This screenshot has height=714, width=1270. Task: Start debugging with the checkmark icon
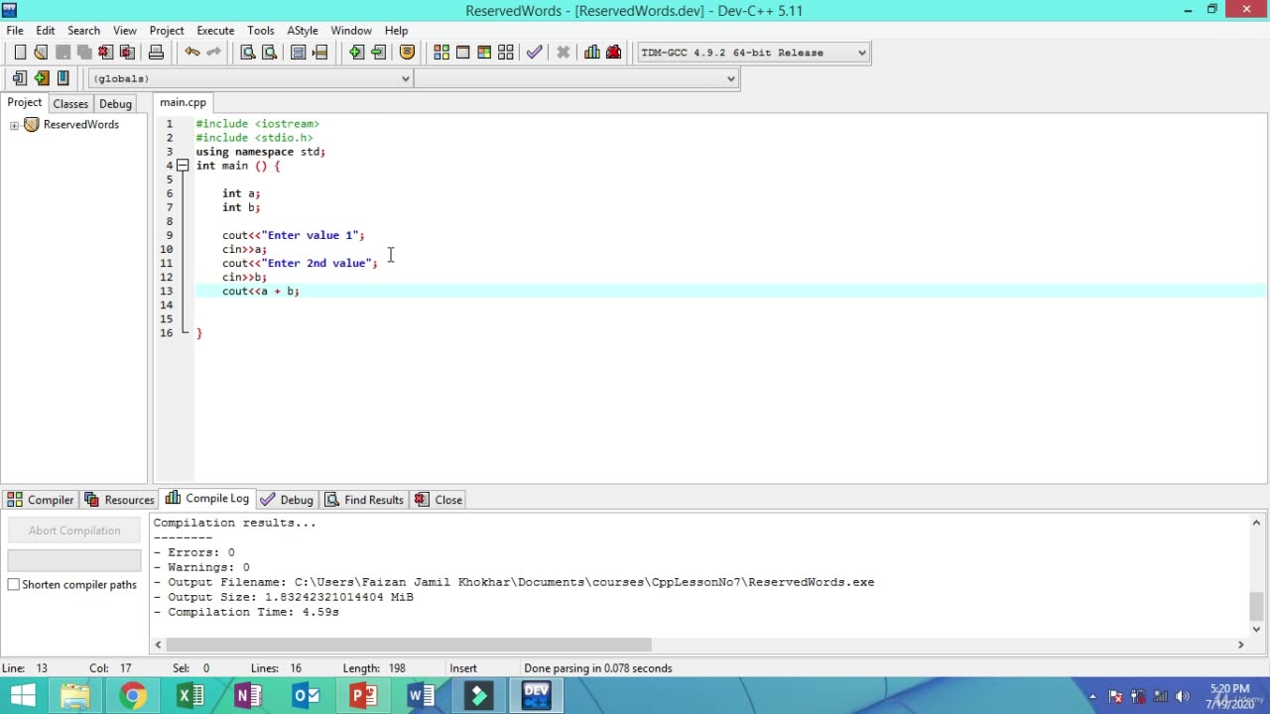[535, 53]
